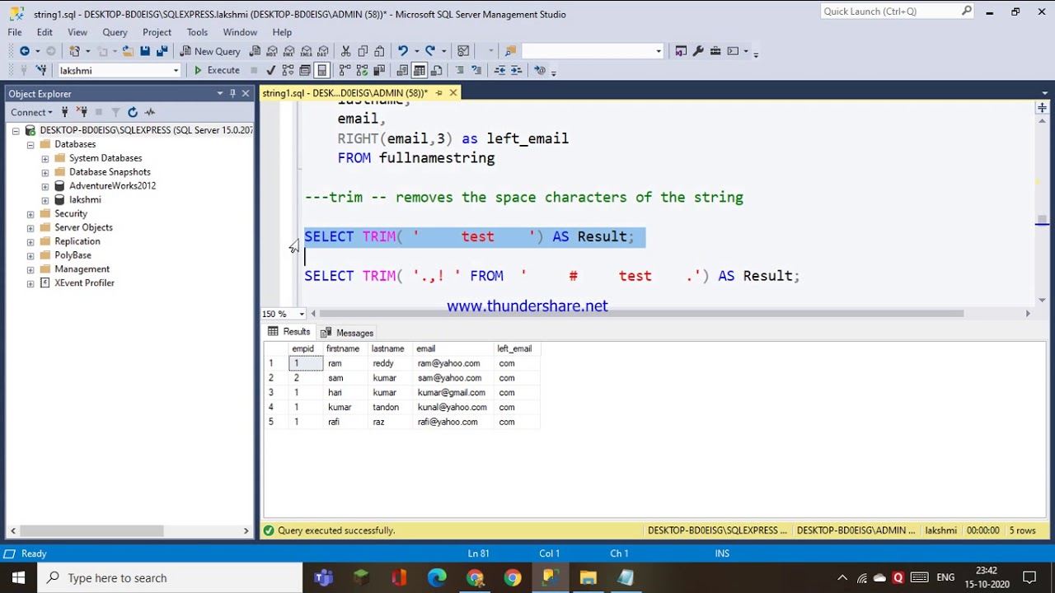Open the Tools menu
The width and height of the screenshot is (1055, 593).
pyautogui.click(x=197, y=32)
